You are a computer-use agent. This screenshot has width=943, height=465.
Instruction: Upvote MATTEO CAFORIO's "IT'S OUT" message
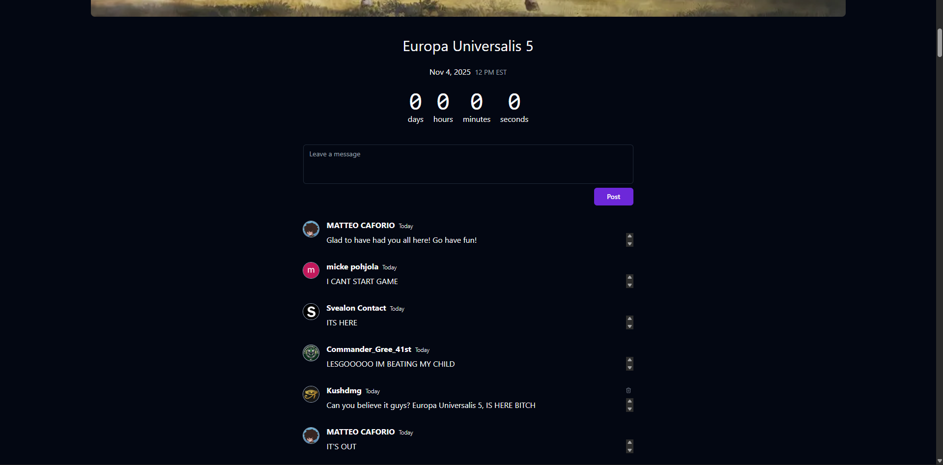(629, 442)
